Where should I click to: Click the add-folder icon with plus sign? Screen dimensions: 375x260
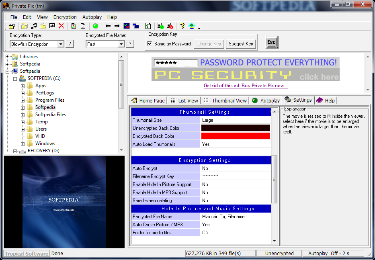pos(25,26)
